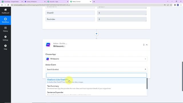Click the SheetID value field showing 0

(x=122, y=13)
